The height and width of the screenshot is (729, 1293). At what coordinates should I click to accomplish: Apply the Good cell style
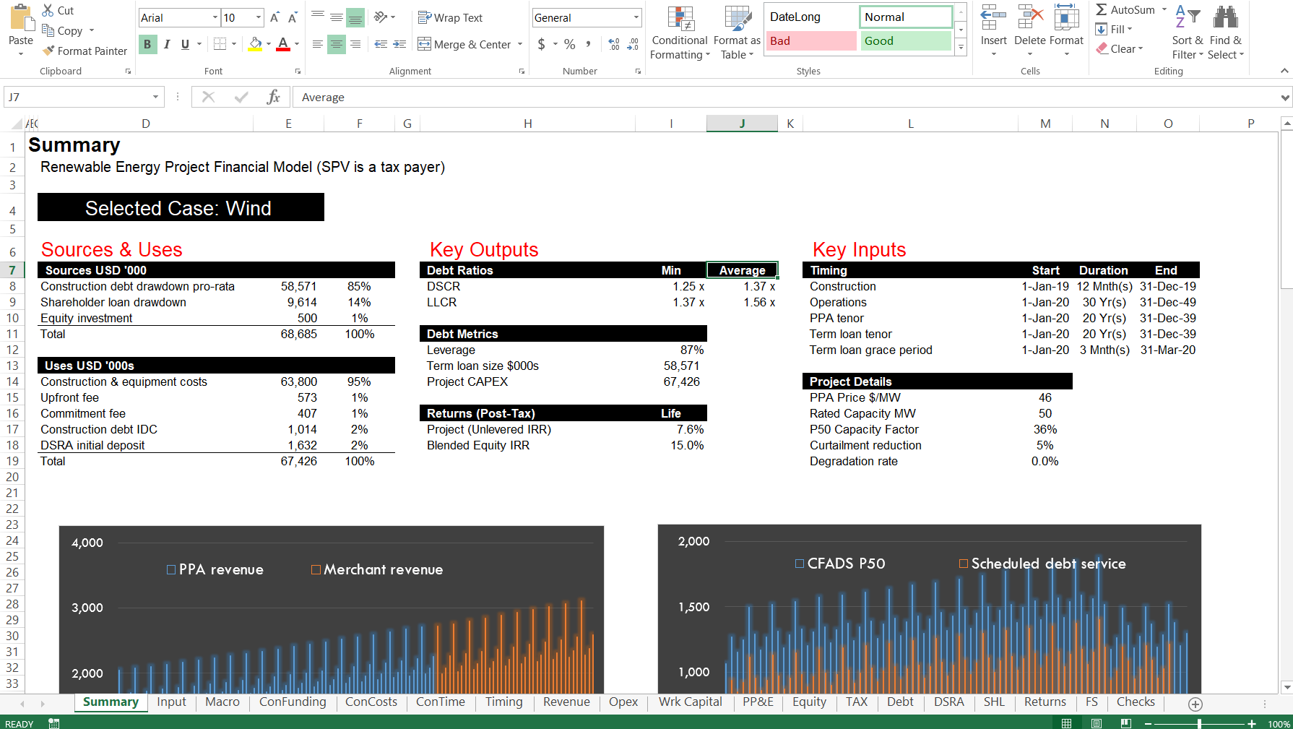pos(906,41)
